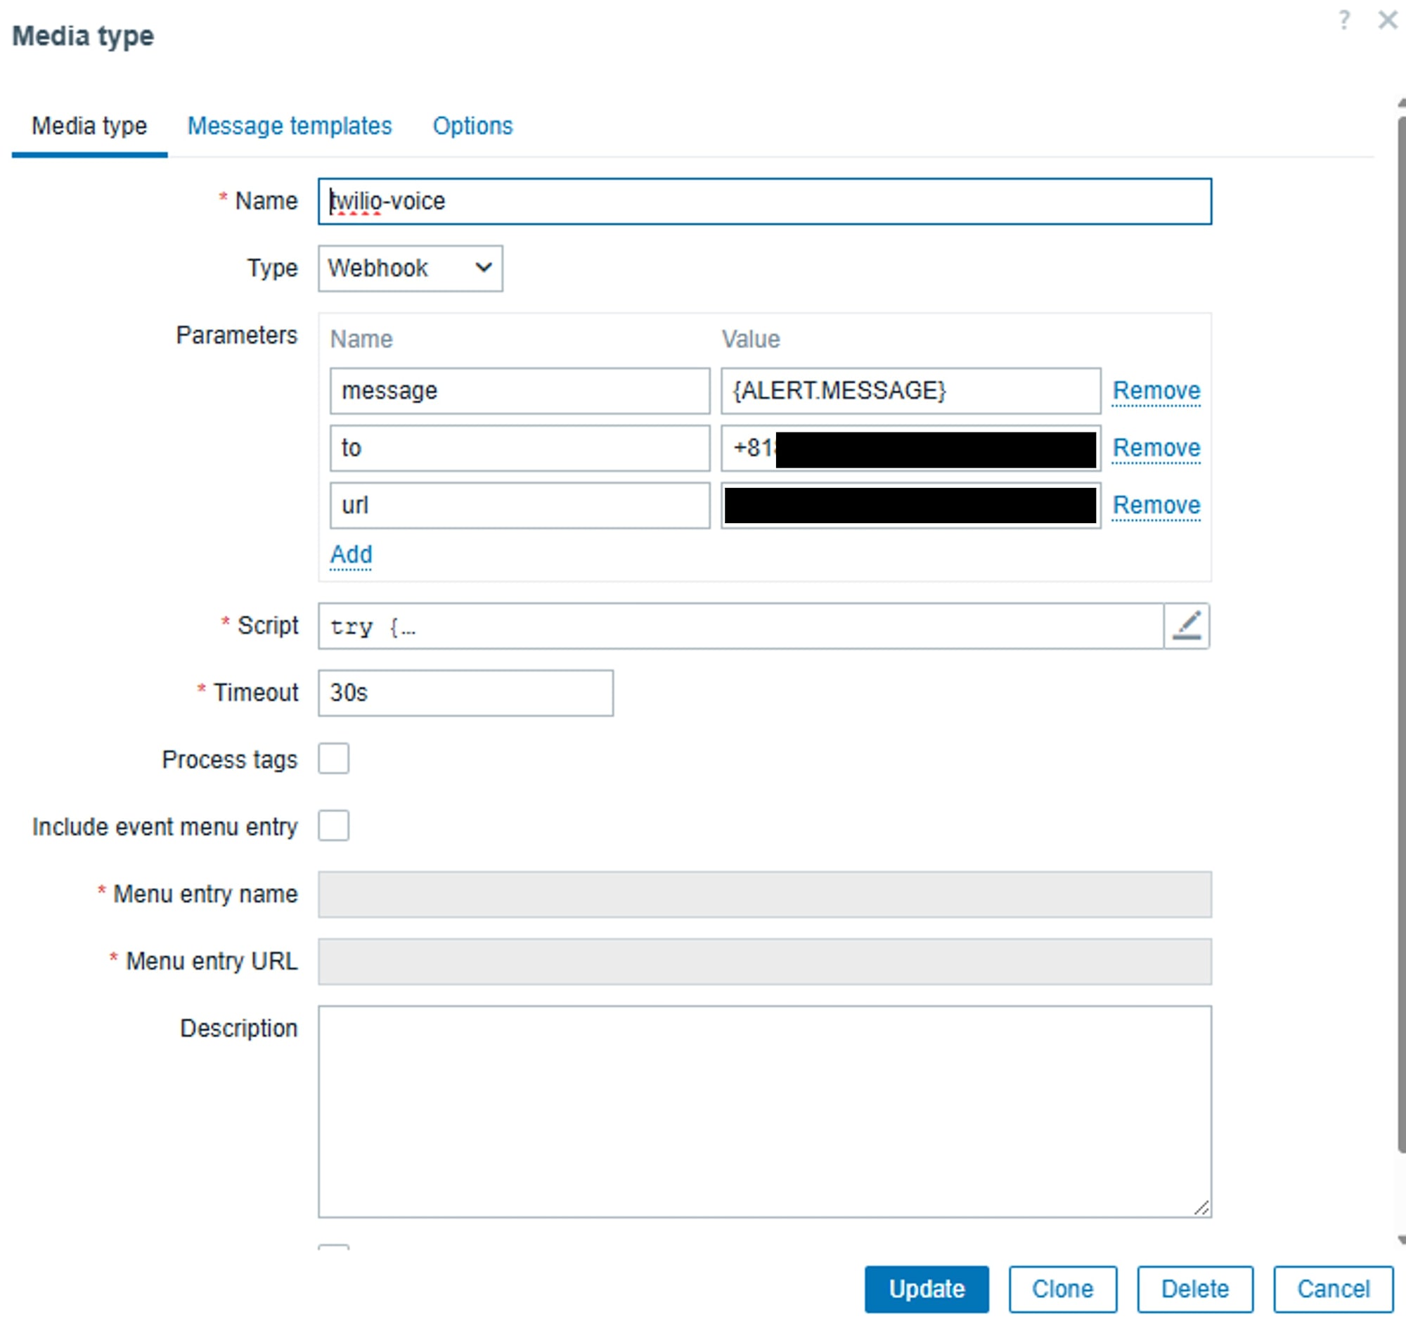Remove the message parameter row
Viewport: 1406px width, 1331px height.
(1156, 390)
